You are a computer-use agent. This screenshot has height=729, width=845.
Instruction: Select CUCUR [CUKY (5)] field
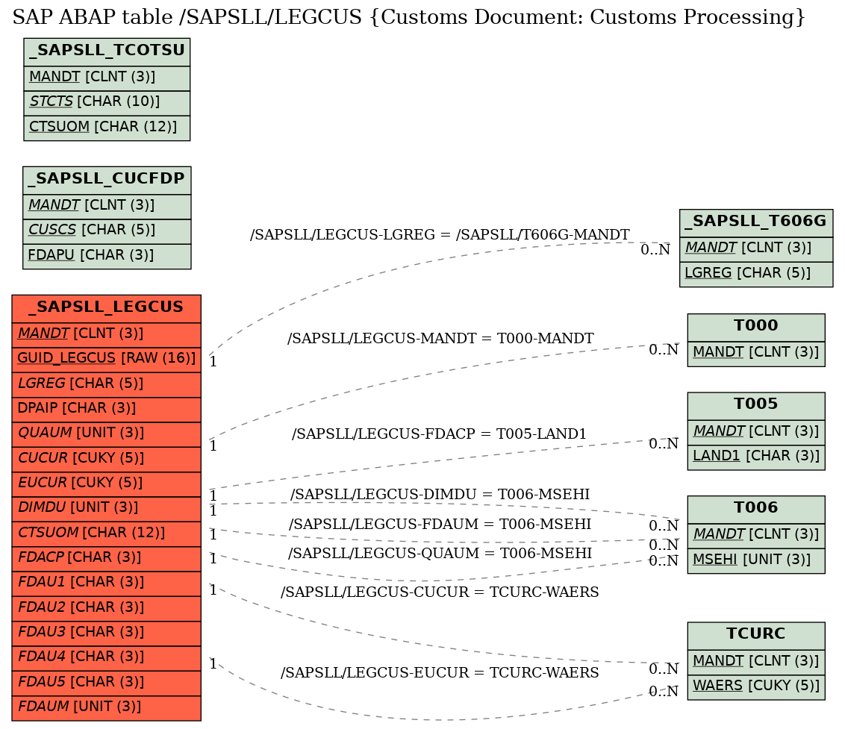[106, 459]
